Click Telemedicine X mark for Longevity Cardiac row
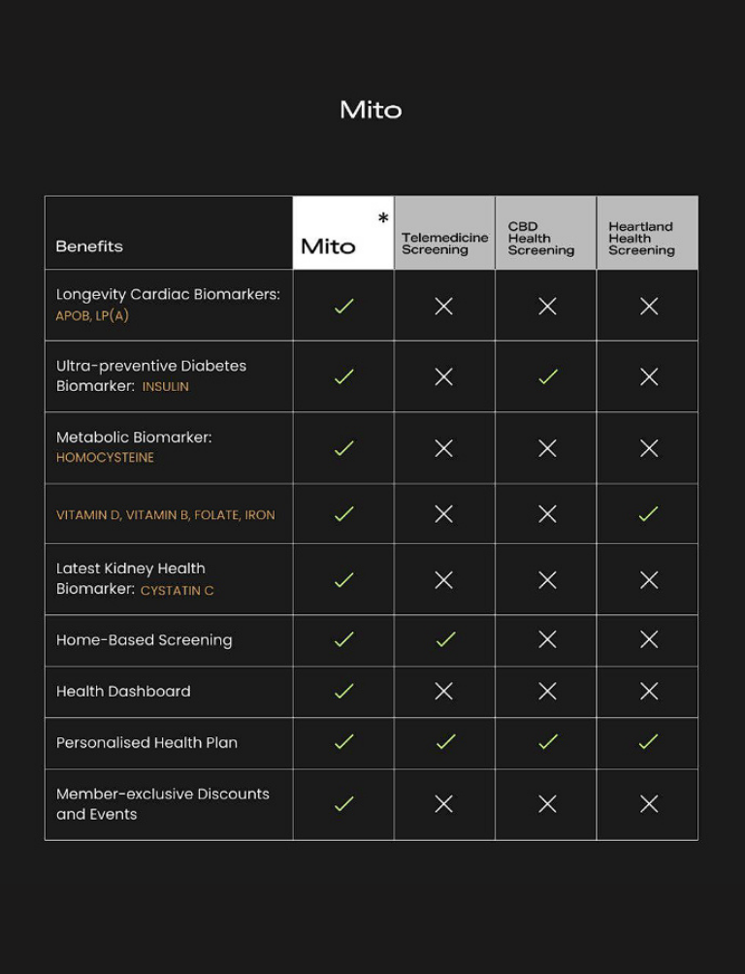This screenshot has height=974, width=745. pos(444,306)
